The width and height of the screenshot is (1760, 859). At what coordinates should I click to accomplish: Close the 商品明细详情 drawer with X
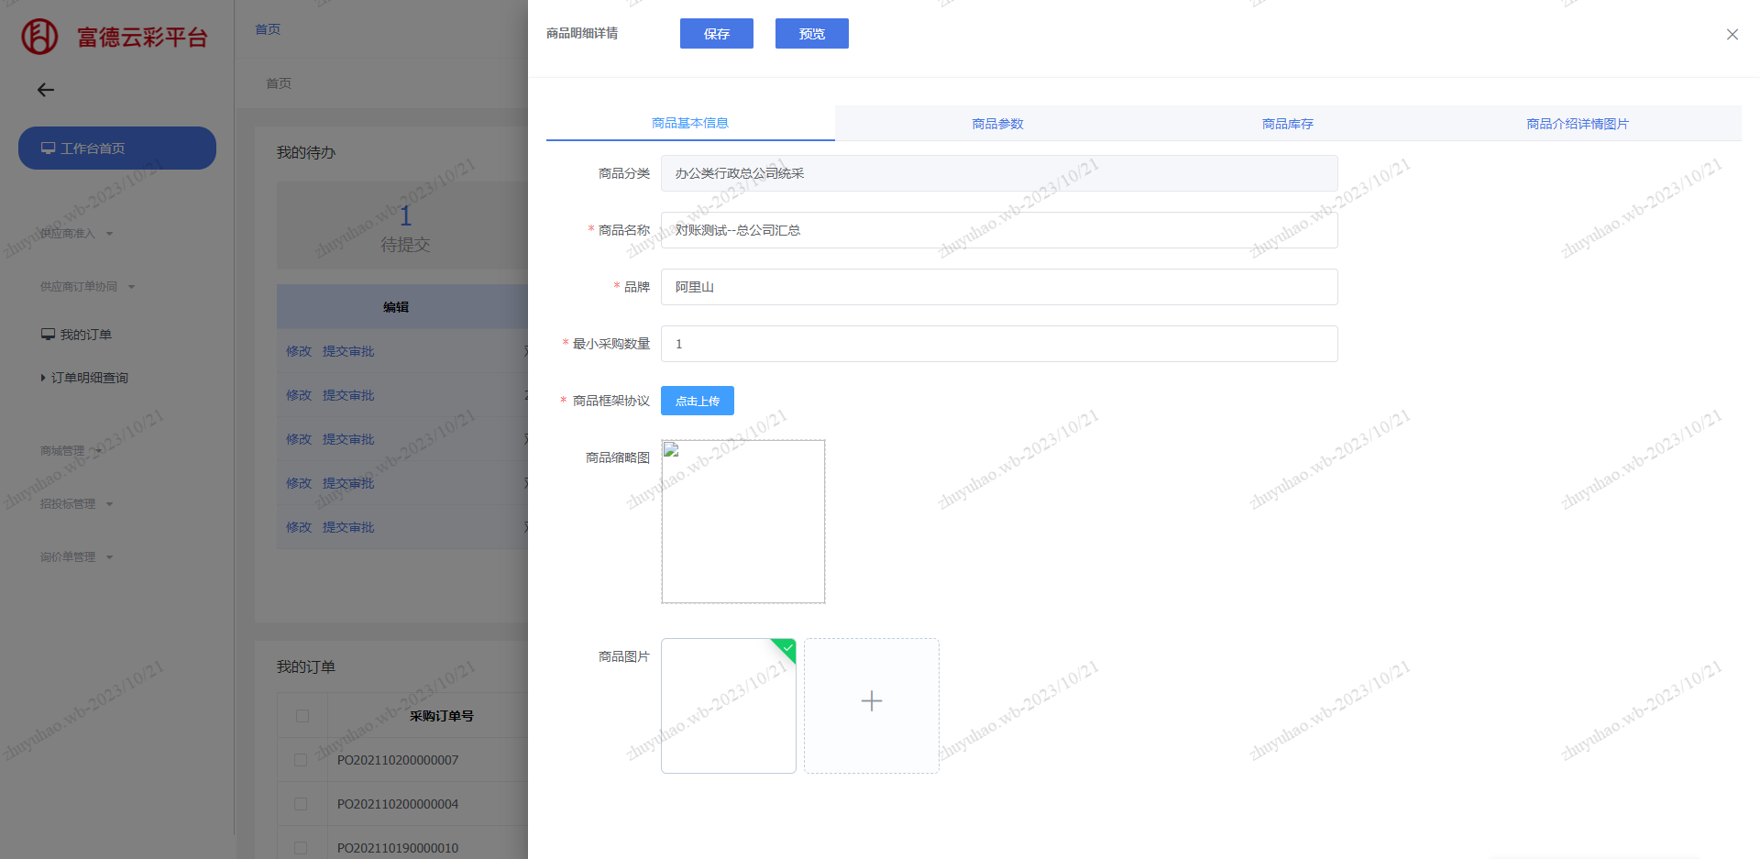pyautogui.click(x=1732, y=35)
